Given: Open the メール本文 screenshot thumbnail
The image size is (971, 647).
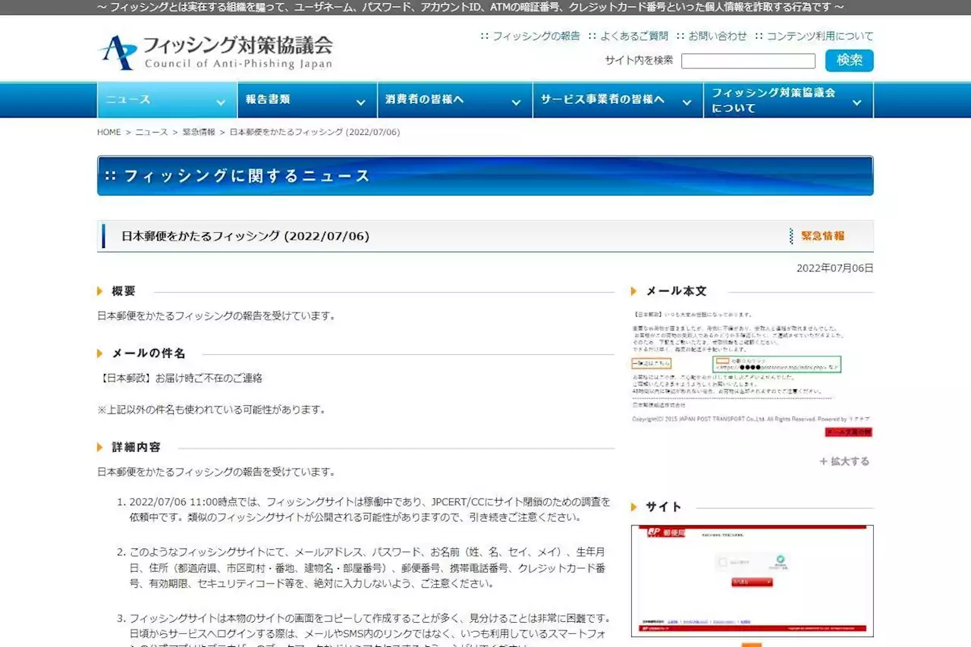Looking at the screenshot, I should 752,372.
